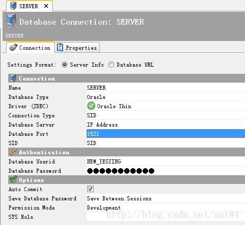Open Connection Type value SID

166,115
